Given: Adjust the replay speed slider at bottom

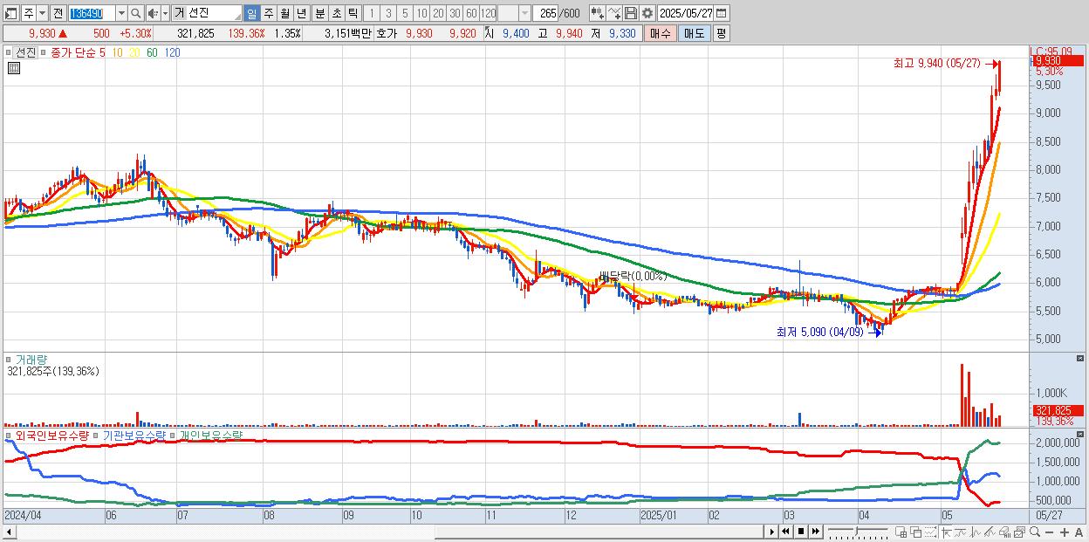Looking at the screenshot, I should click(859, 530).
